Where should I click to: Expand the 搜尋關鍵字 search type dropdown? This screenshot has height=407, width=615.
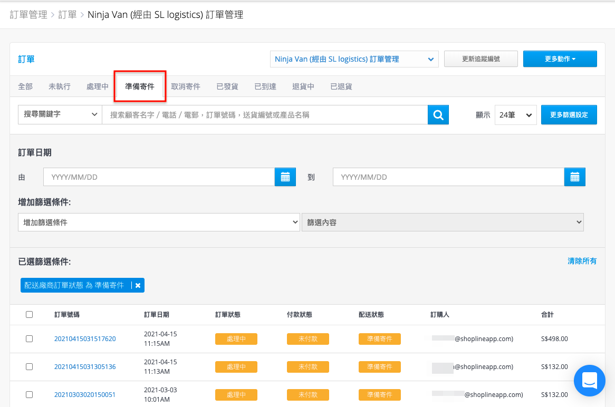click(60, 114)
